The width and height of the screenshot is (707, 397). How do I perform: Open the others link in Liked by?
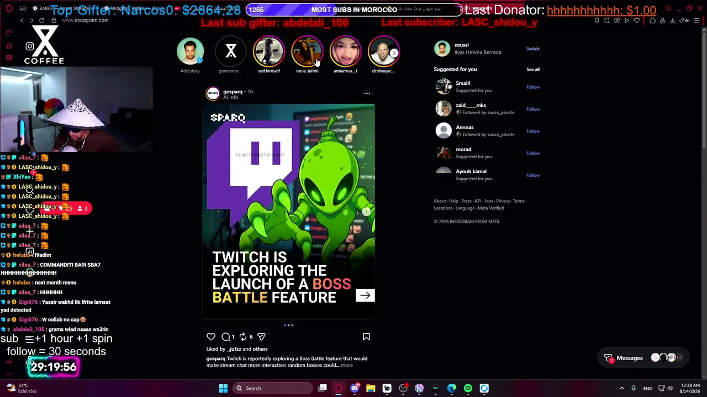tap(260, 349)
